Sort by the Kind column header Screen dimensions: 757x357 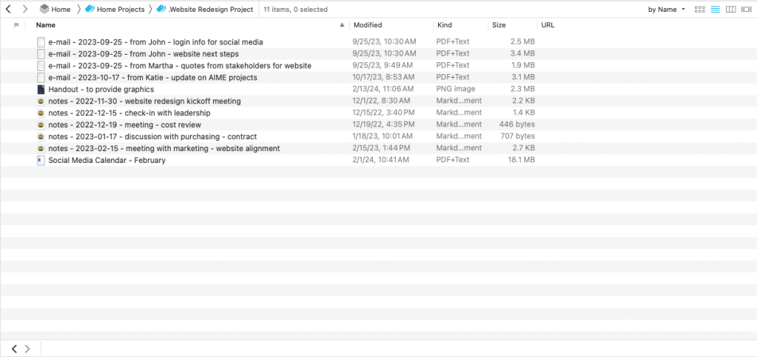tap(445, 25)
